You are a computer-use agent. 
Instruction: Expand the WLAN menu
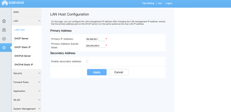click(x=27, y=100)
